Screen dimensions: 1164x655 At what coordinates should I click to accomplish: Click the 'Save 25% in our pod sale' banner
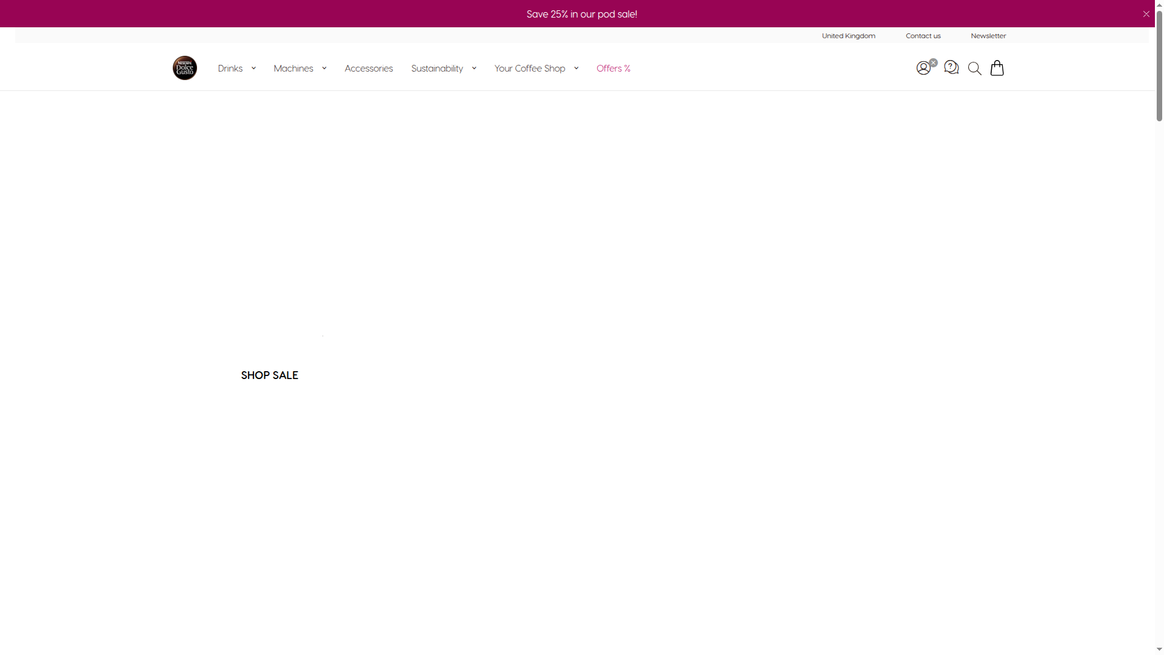pyautogui.click(x=581, y=14)
